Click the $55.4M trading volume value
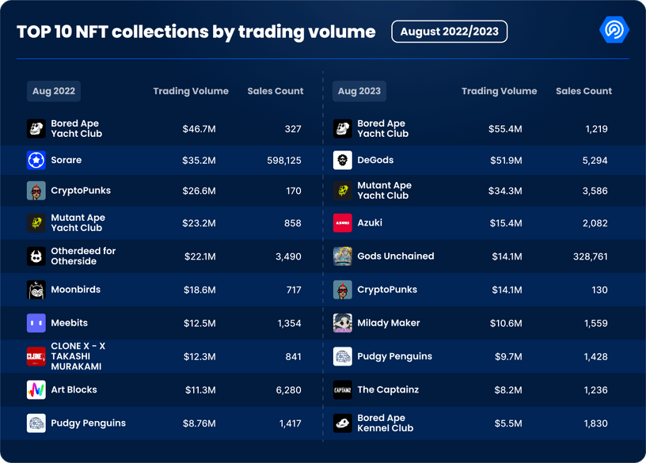The image size is (646, 463). click(x=505, y=129)
